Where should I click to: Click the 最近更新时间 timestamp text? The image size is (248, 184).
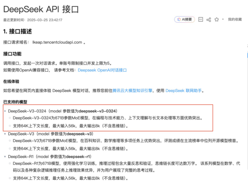tap(33, 20)
